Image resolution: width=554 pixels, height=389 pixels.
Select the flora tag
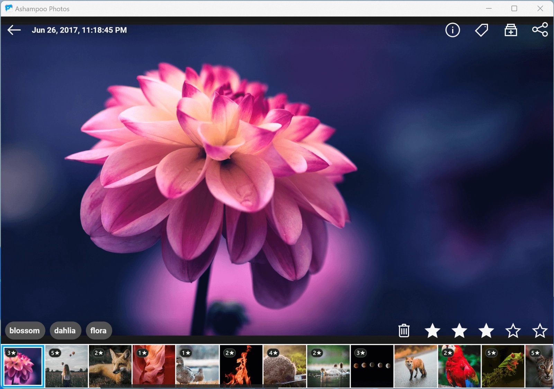99,330
